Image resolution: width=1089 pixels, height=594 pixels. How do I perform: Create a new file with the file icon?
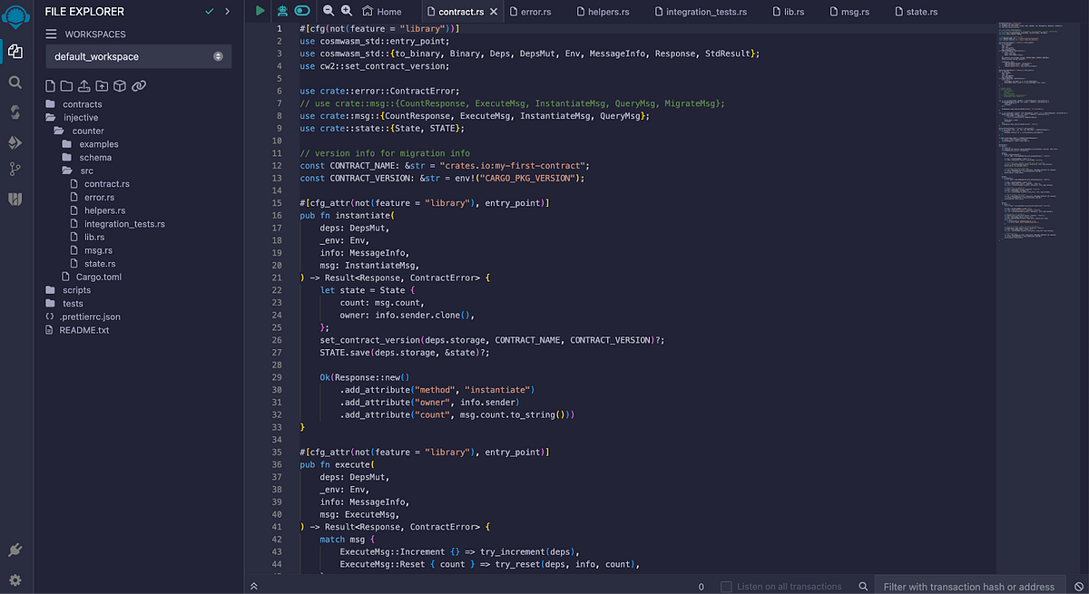(x=51, y=84)
